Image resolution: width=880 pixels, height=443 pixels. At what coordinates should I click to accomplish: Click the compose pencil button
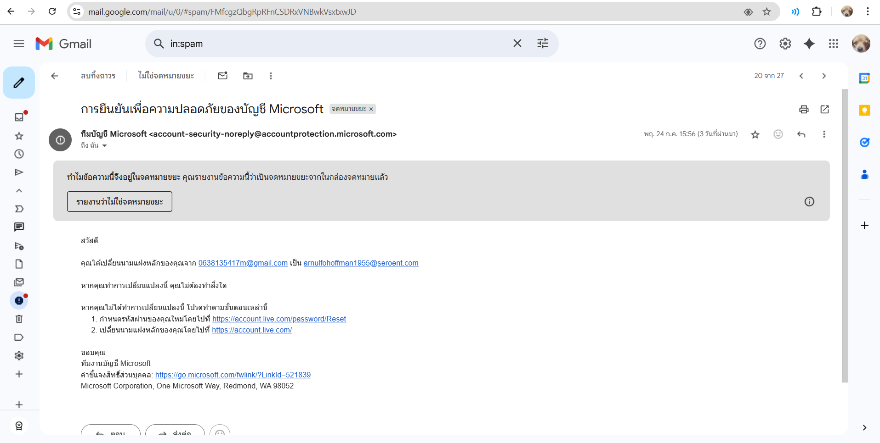pyautogui.click(x=19, y=83)
